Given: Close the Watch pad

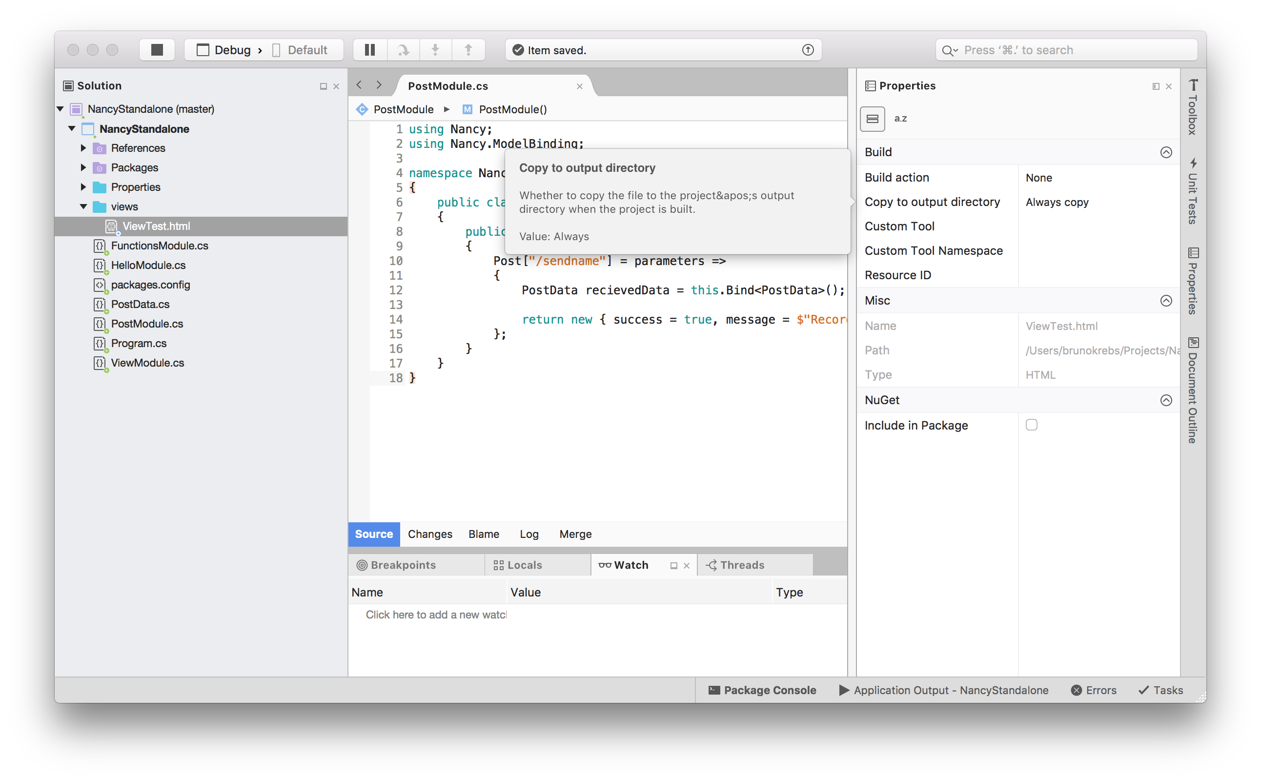Looking at the screenshot, I should [x=686, y=566].
